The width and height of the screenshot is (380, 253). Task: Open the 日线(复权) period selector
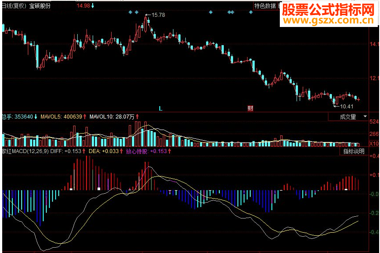point(14,6)
